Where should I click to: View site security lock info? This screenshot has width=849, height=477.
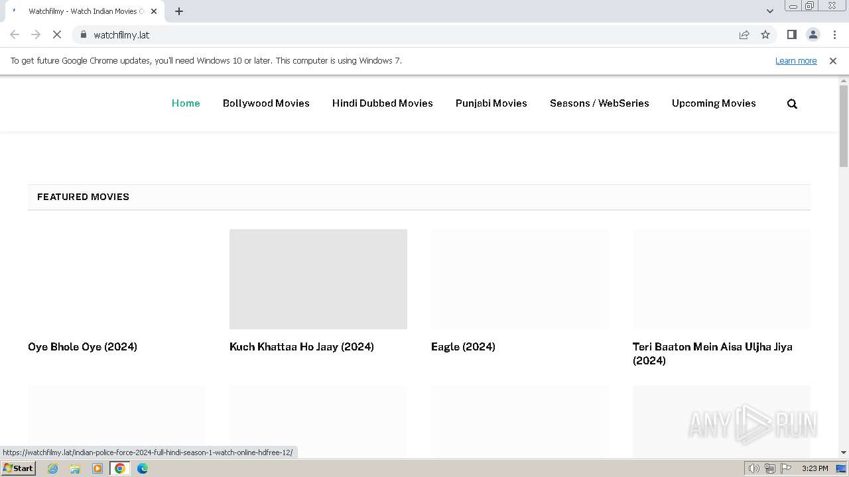pos(83,34)
